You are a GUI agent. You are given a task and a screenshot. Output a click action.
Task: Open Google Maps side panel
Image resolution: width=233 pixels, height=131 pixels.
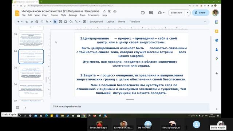(x=217, y=59)
